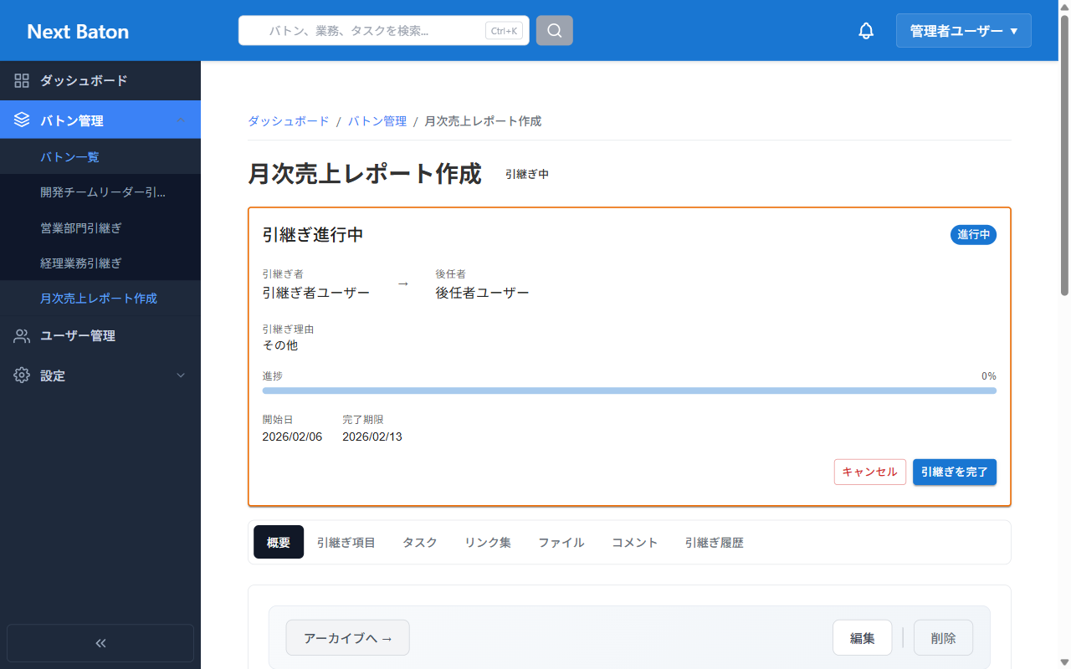Switch to the タスク tab
Image resolution: width=1071 pixels, height=669 pixels.
click(418, 542)
